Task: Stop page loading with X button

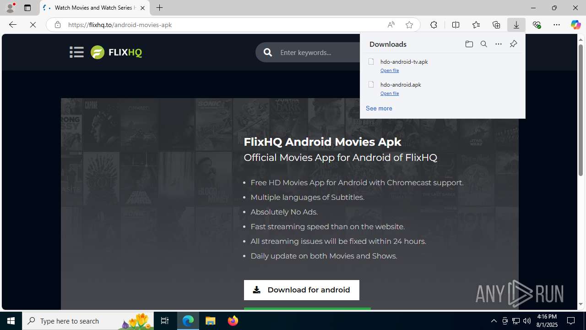Action: point(33,25)
